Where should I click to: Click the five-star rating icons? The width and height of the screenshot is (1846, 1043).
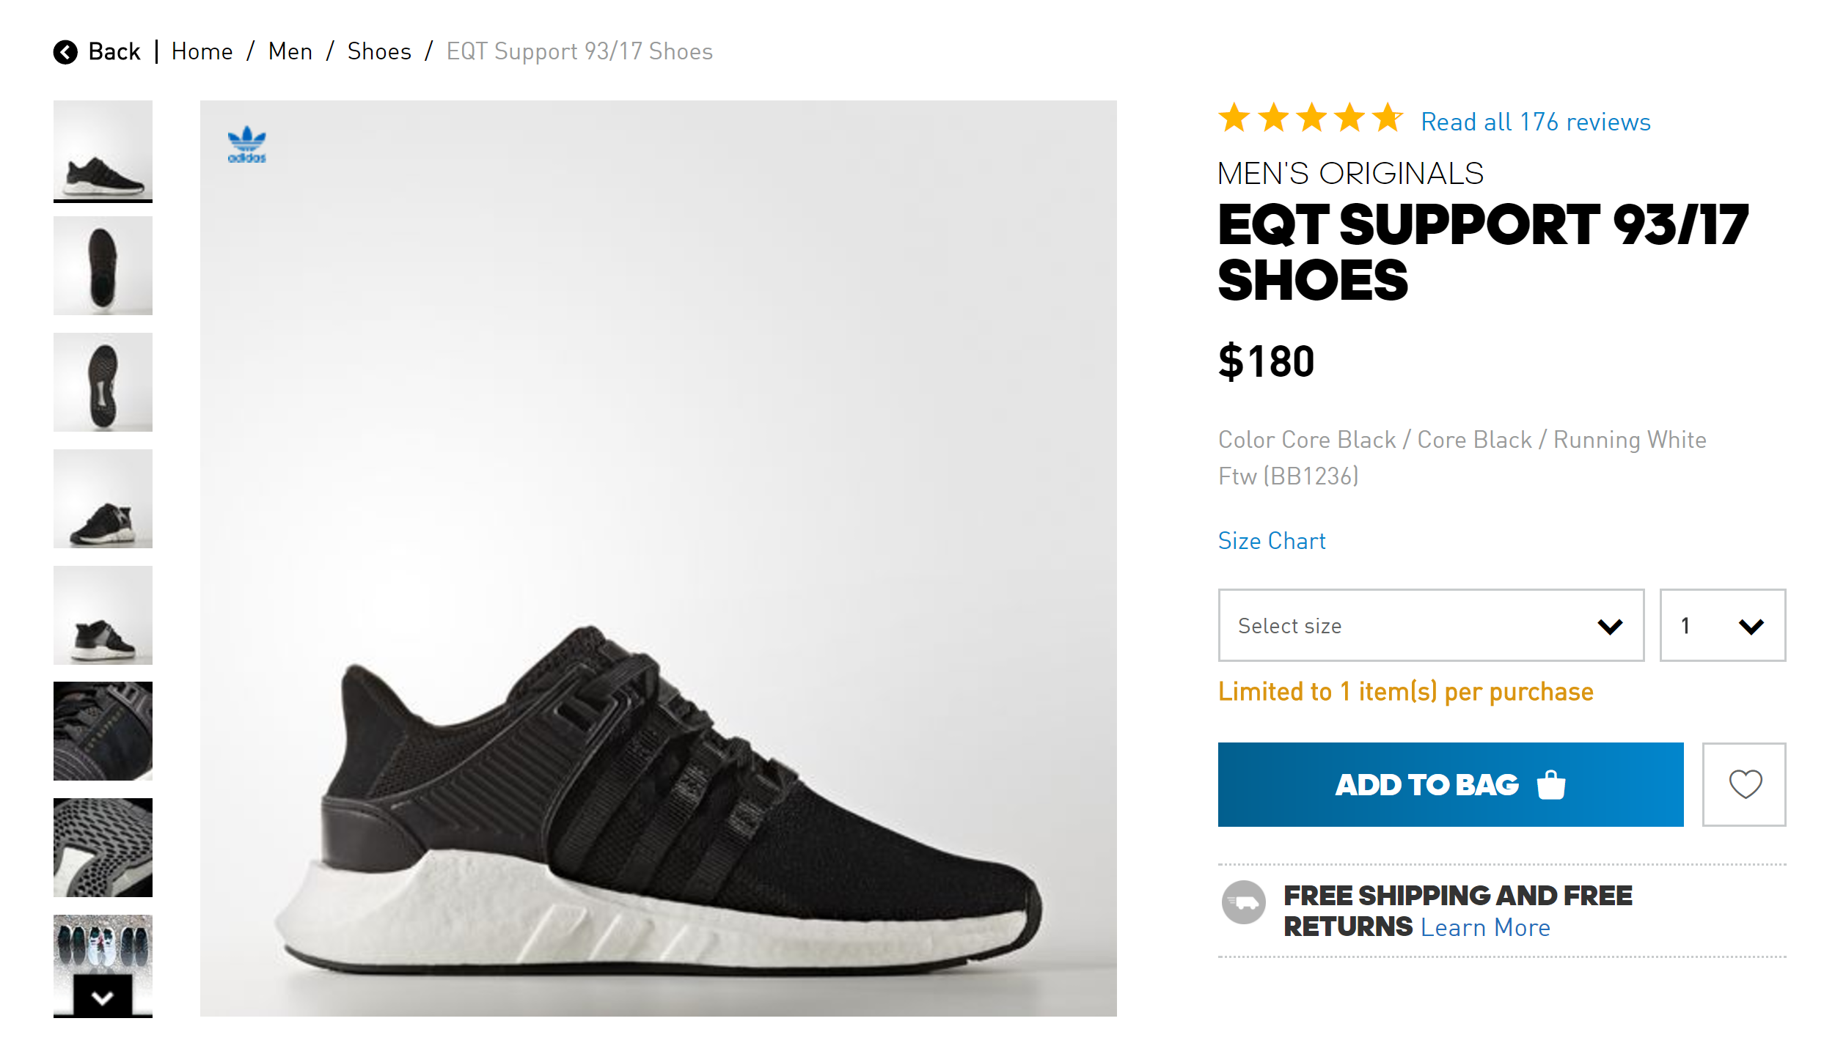tap(1311, 119)
